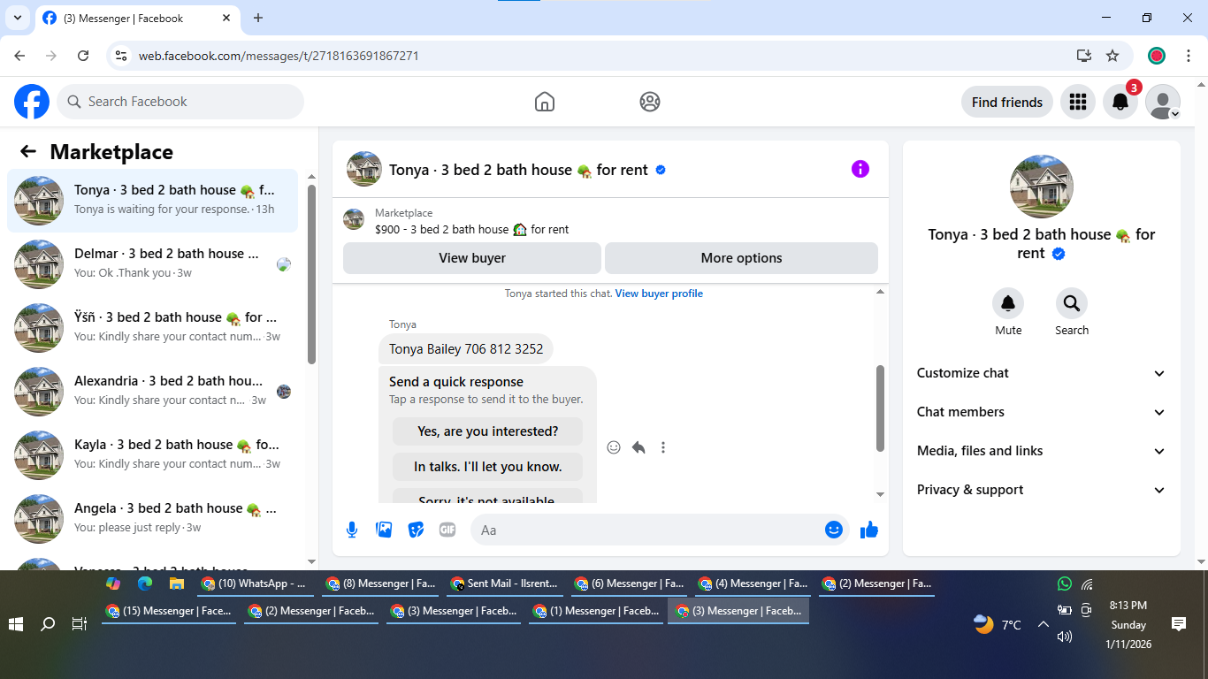The width and height of the screenshot is (1208, 679).
Task: Expand Customize chat section
Action: [1041, 373]
